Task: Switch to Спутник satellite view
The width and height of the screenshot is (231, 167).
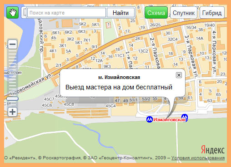Action: (x=184, y=13)
